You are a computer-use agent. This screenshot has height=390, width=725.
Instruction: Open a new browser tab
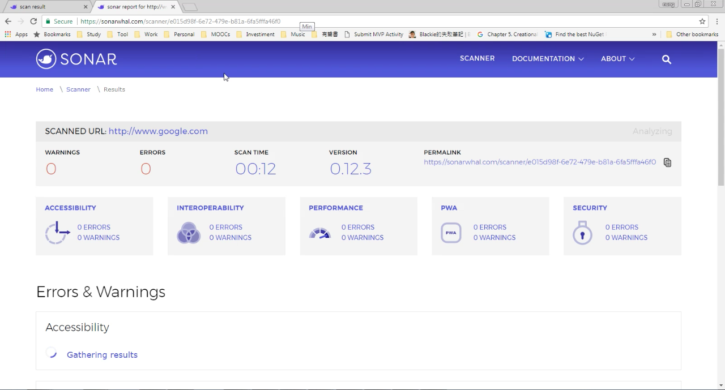click(190, 7)
